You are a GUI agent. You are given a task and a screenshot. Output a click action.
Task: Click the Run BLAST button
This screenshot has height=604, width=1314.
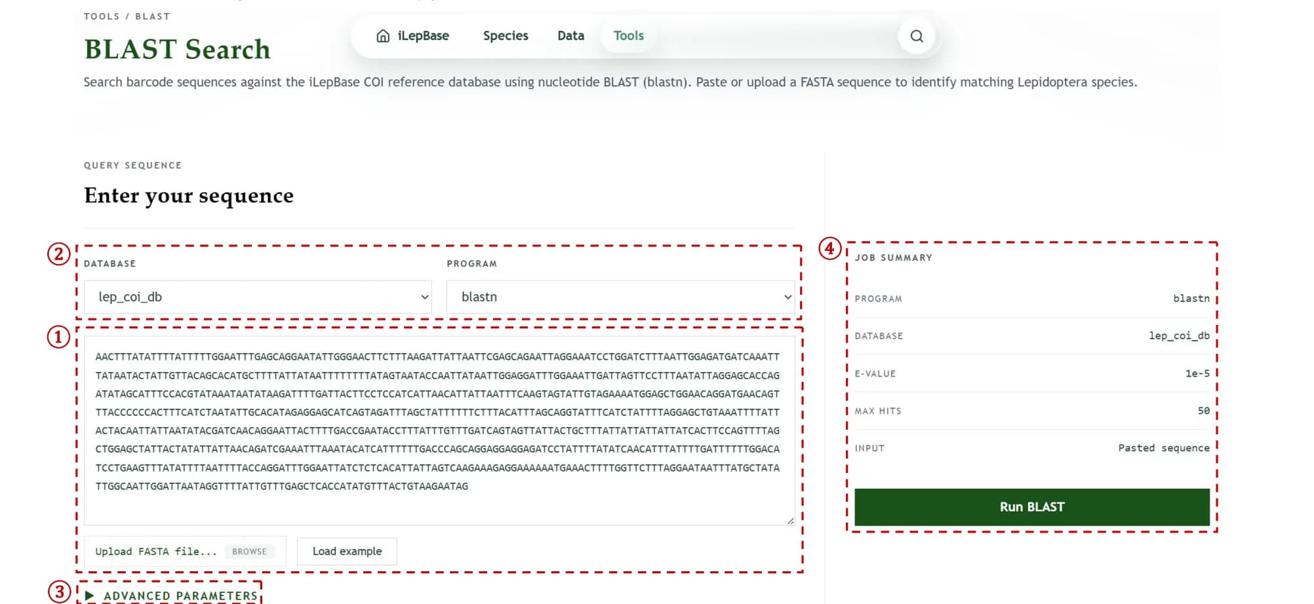click(x=1032, y=506)
